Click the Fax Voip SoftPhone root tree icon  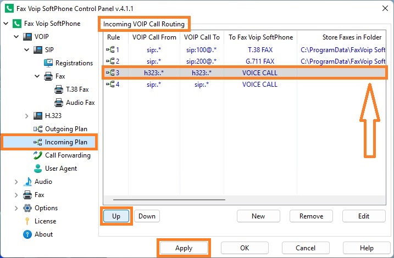pos(17,24)
